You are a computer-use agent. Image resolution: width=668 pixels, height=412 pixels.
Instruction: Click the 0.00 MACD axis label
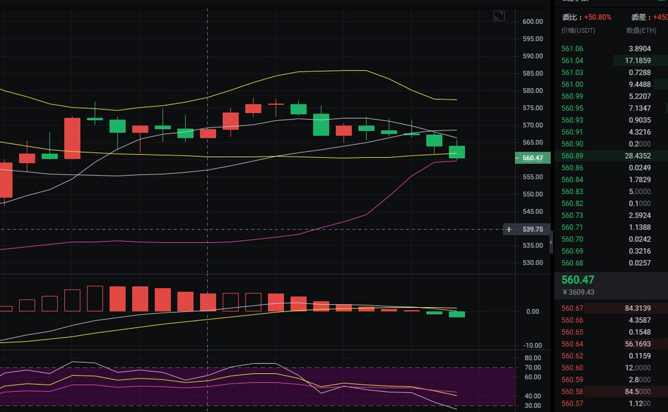(x=533, y=312)
